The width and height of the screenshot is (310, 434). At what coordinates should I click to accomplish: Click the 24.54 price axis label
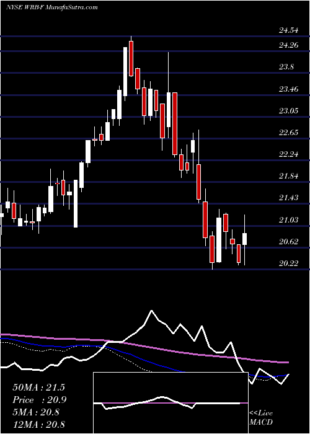(289, 30)
